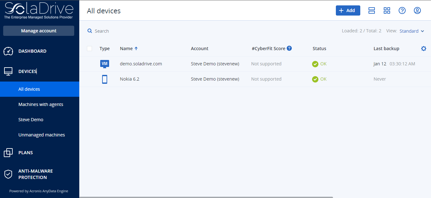Click the mobile device icon for Nokia 6.2
431x198 pixels.
(105, 79)
